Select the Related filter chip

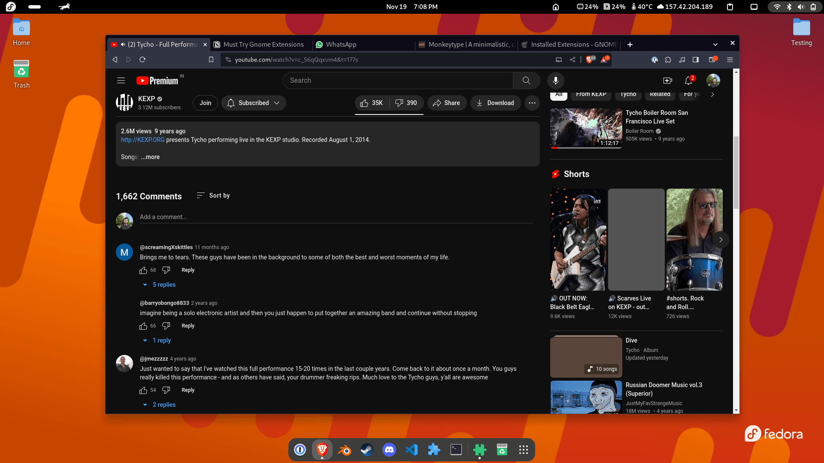click(x=660, y=95)
